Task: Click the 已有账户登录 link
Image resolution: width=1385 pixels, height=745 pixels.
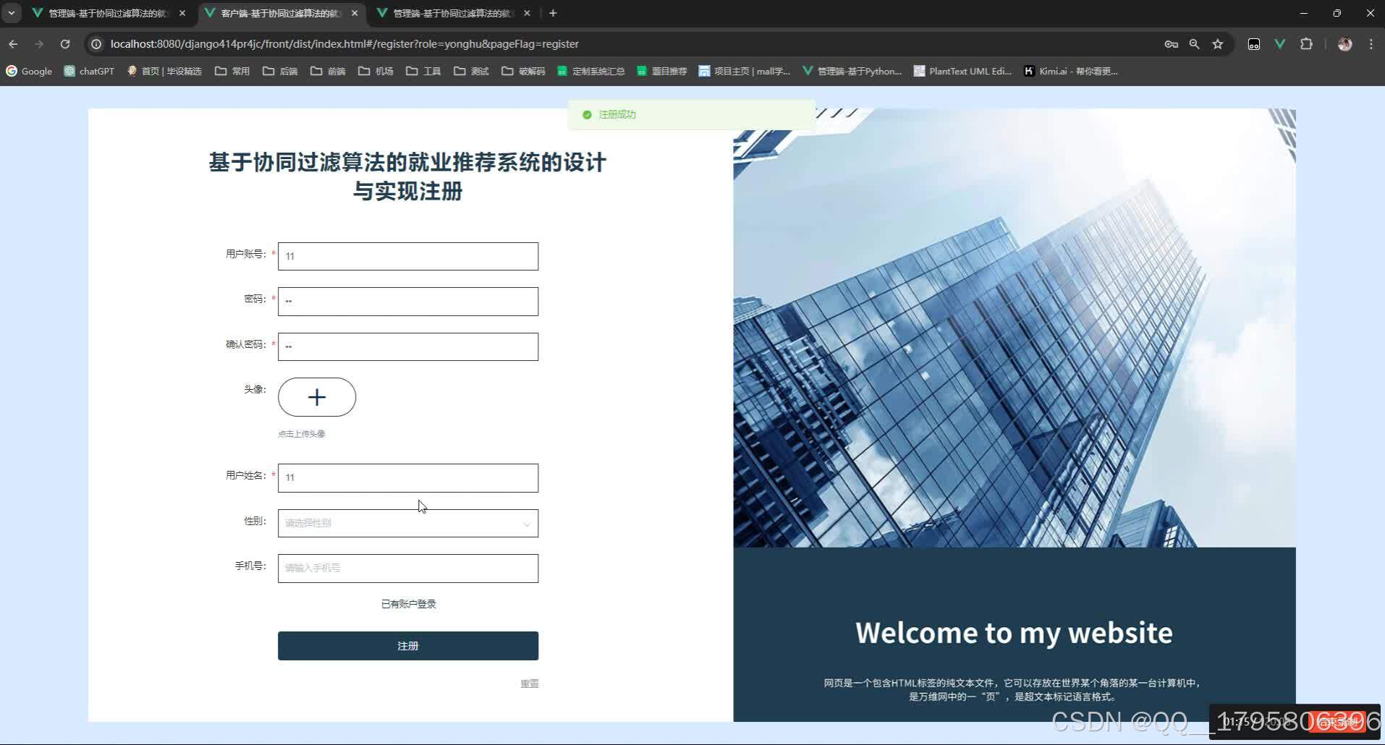Action: [x=409, y=604]
